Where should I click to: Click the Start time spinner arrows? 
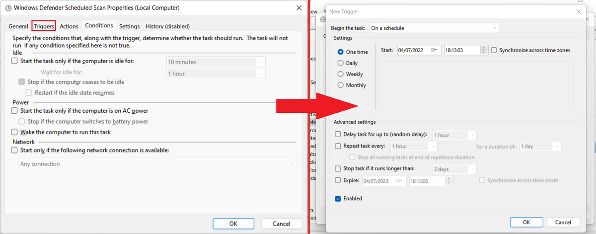pos(484,50)
